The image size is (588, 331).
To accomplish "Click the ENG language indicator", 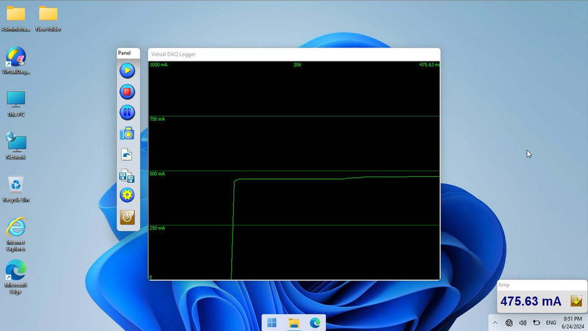I will coord(551,322).
